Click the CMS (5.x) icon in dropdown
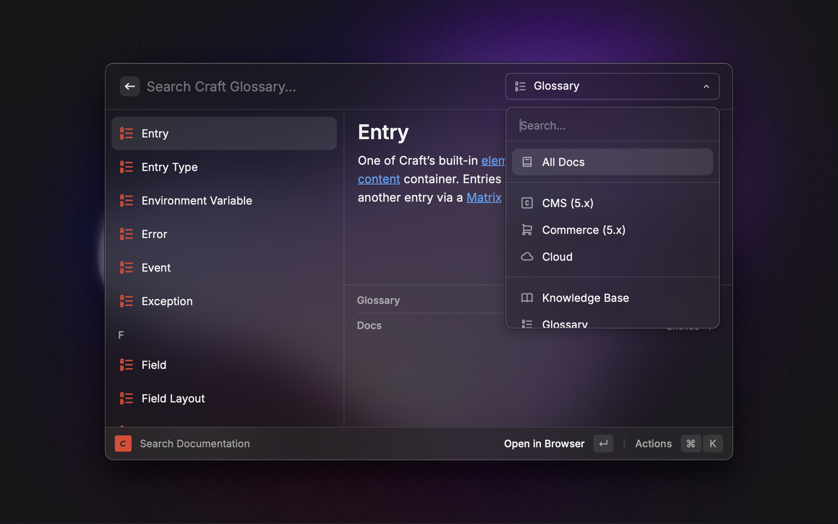Screen dimensions: 838x524 coord(527,203)
